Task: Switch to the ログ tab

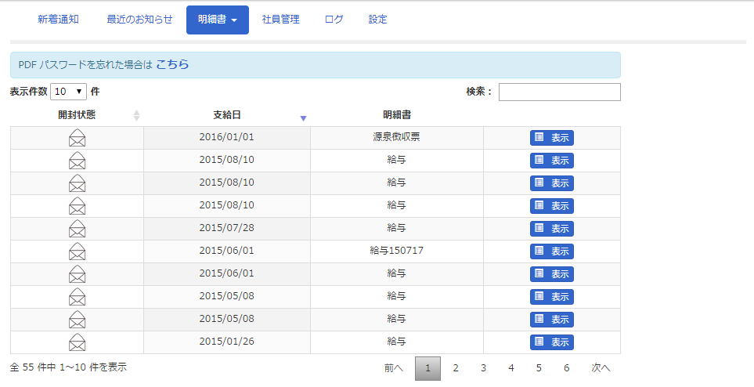Action: tap(334, 20)
